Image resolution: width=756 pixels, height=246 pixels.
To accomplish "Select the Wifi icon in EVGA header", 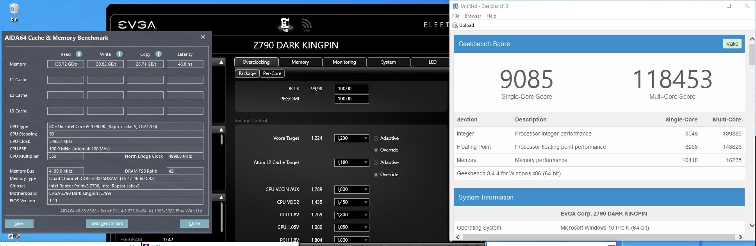I will tap(307, 25).
